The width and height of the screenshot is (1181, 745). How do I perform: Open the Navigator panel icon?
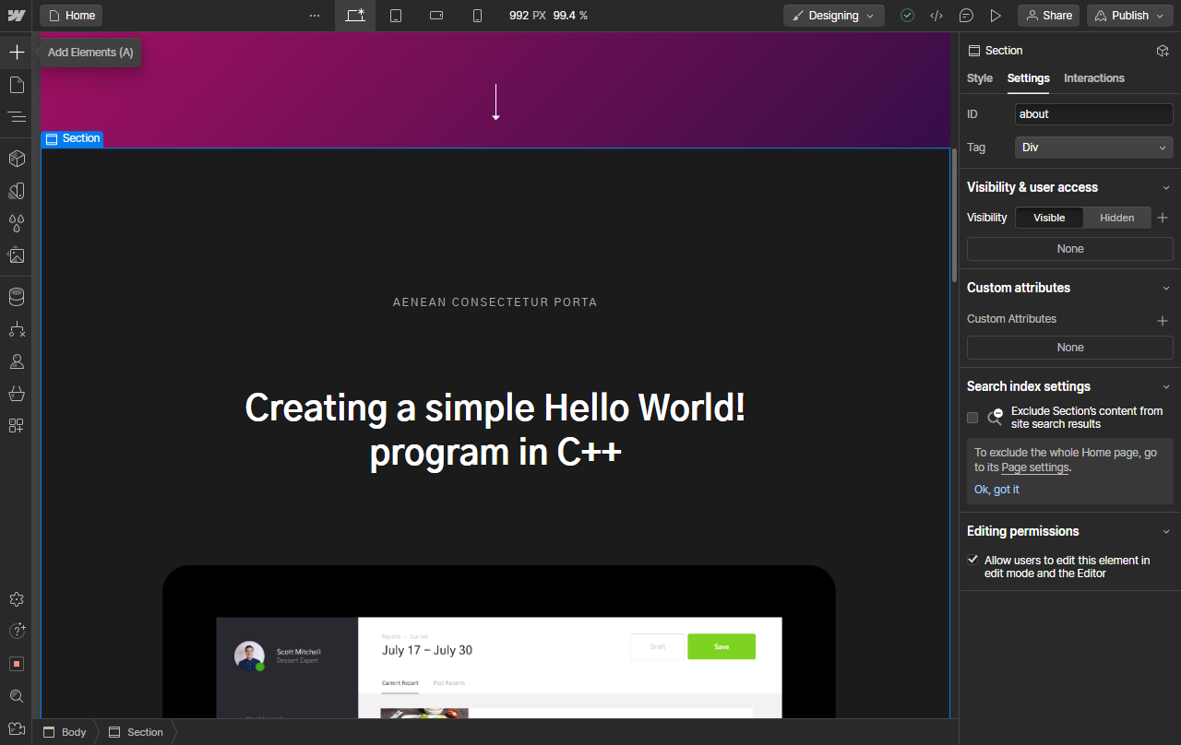[17, 117]
